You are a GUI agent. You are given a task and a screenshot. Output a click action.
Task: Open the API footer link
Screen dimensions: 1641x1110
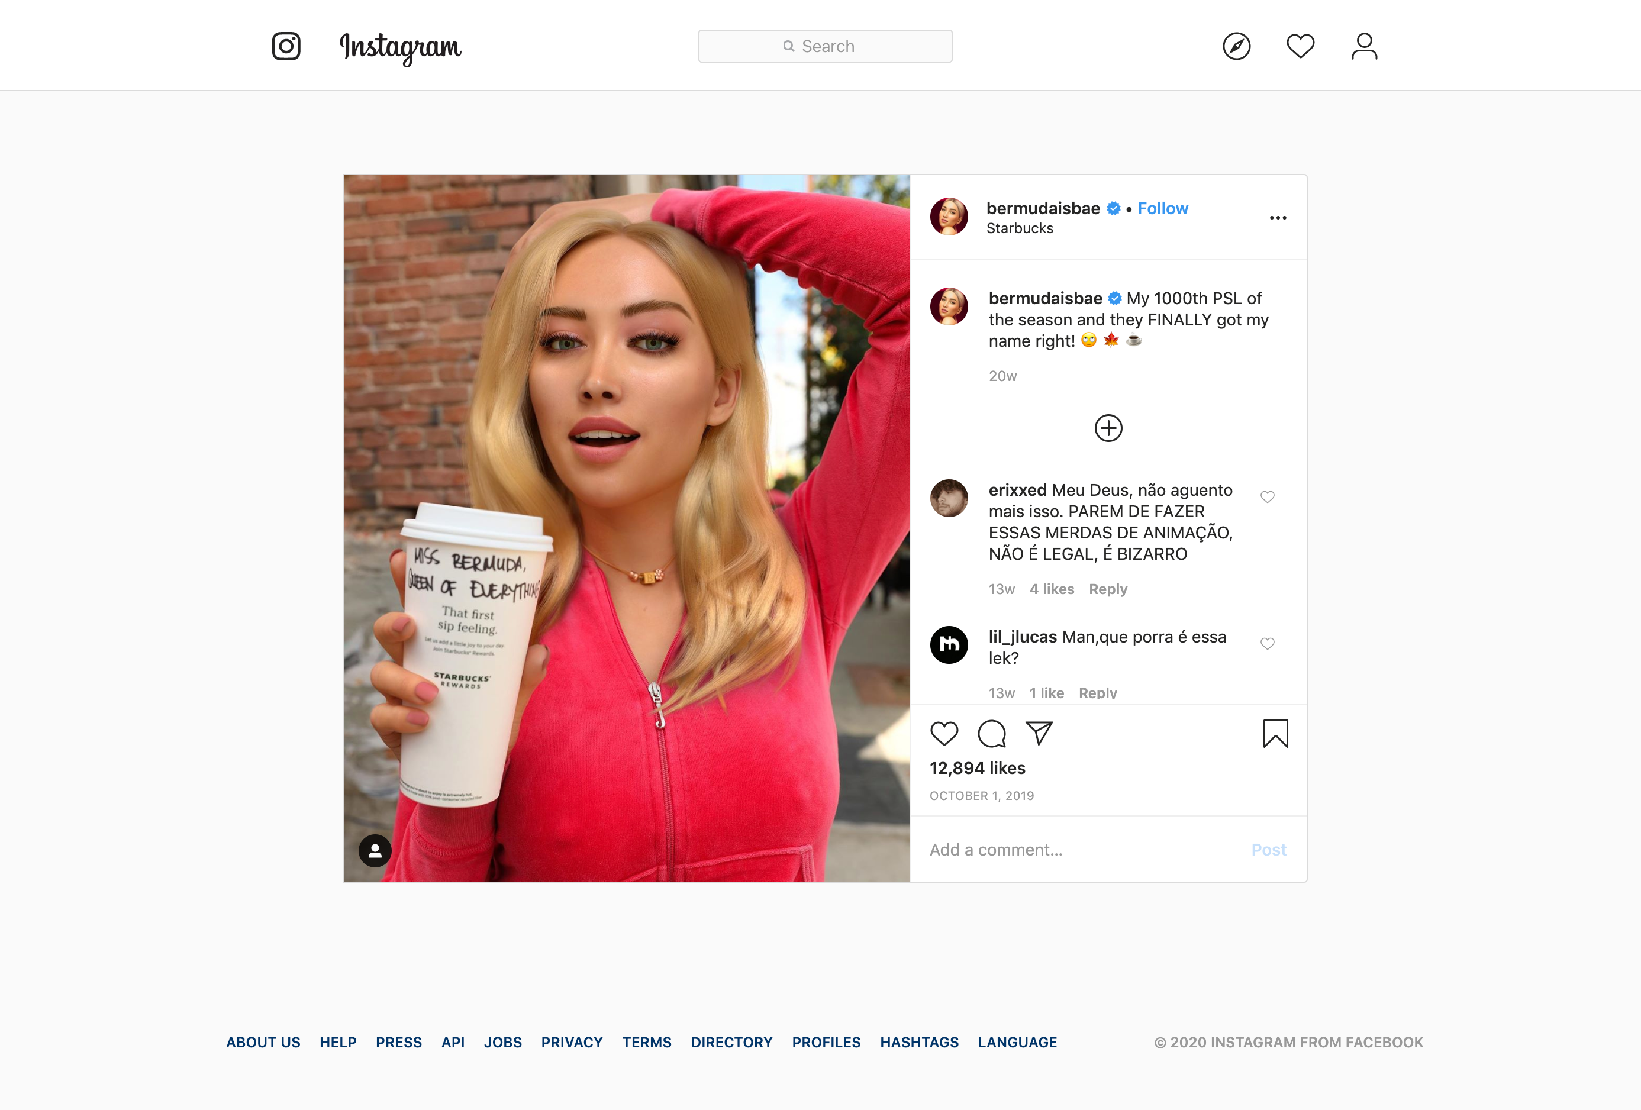pos(453,1042)
